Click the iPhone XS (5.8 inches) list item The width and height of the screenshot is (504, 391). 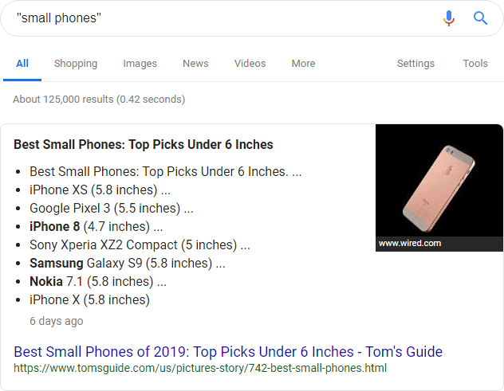(x=100, y=190)
